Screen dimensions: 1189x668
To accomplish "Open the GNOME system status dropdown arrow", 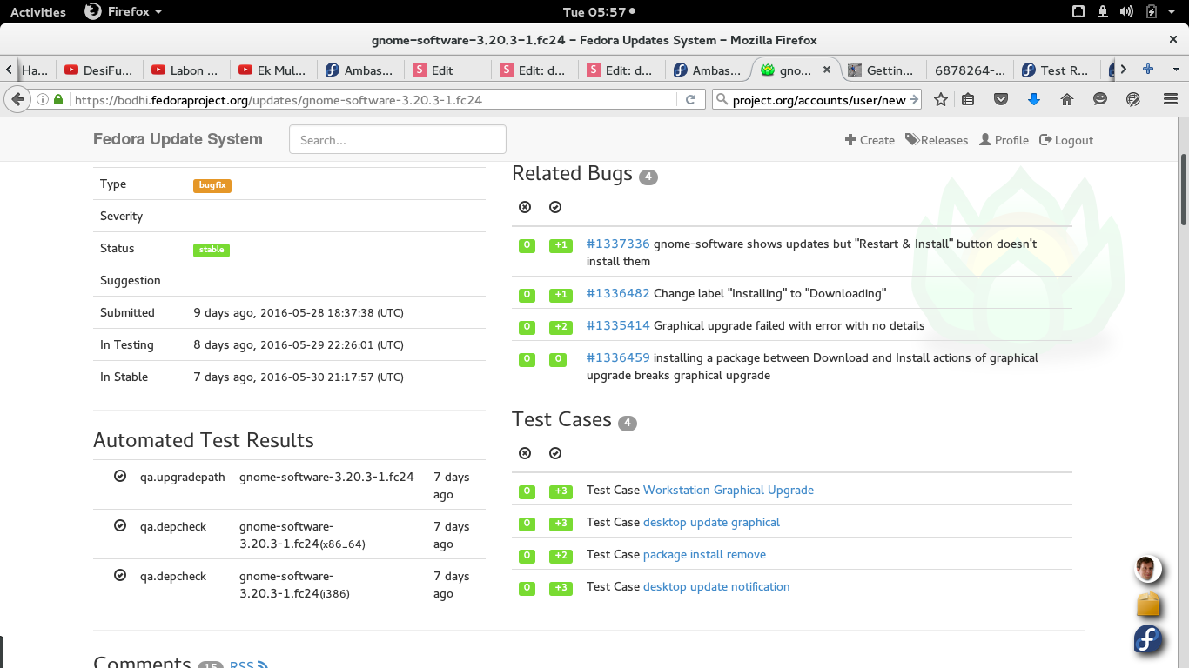I will tap(1172, 11).
